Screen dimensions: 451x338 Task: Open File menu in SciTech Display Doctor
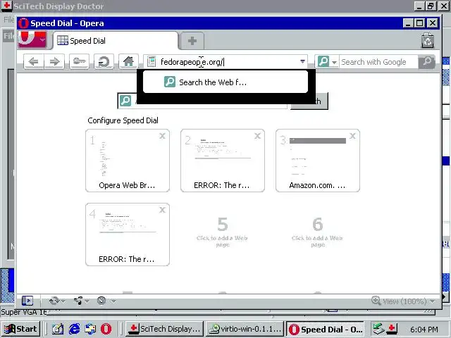point(8,19)
